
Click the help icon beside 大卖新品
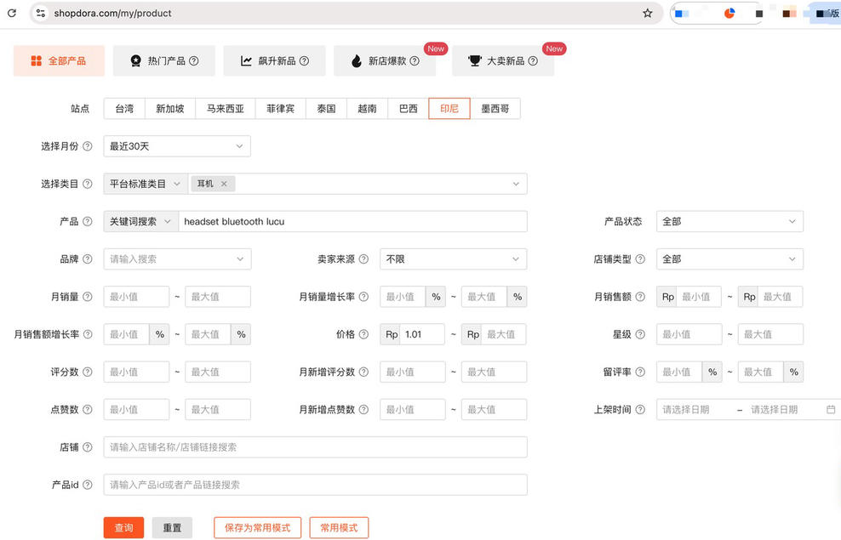(x=533, y=61)
